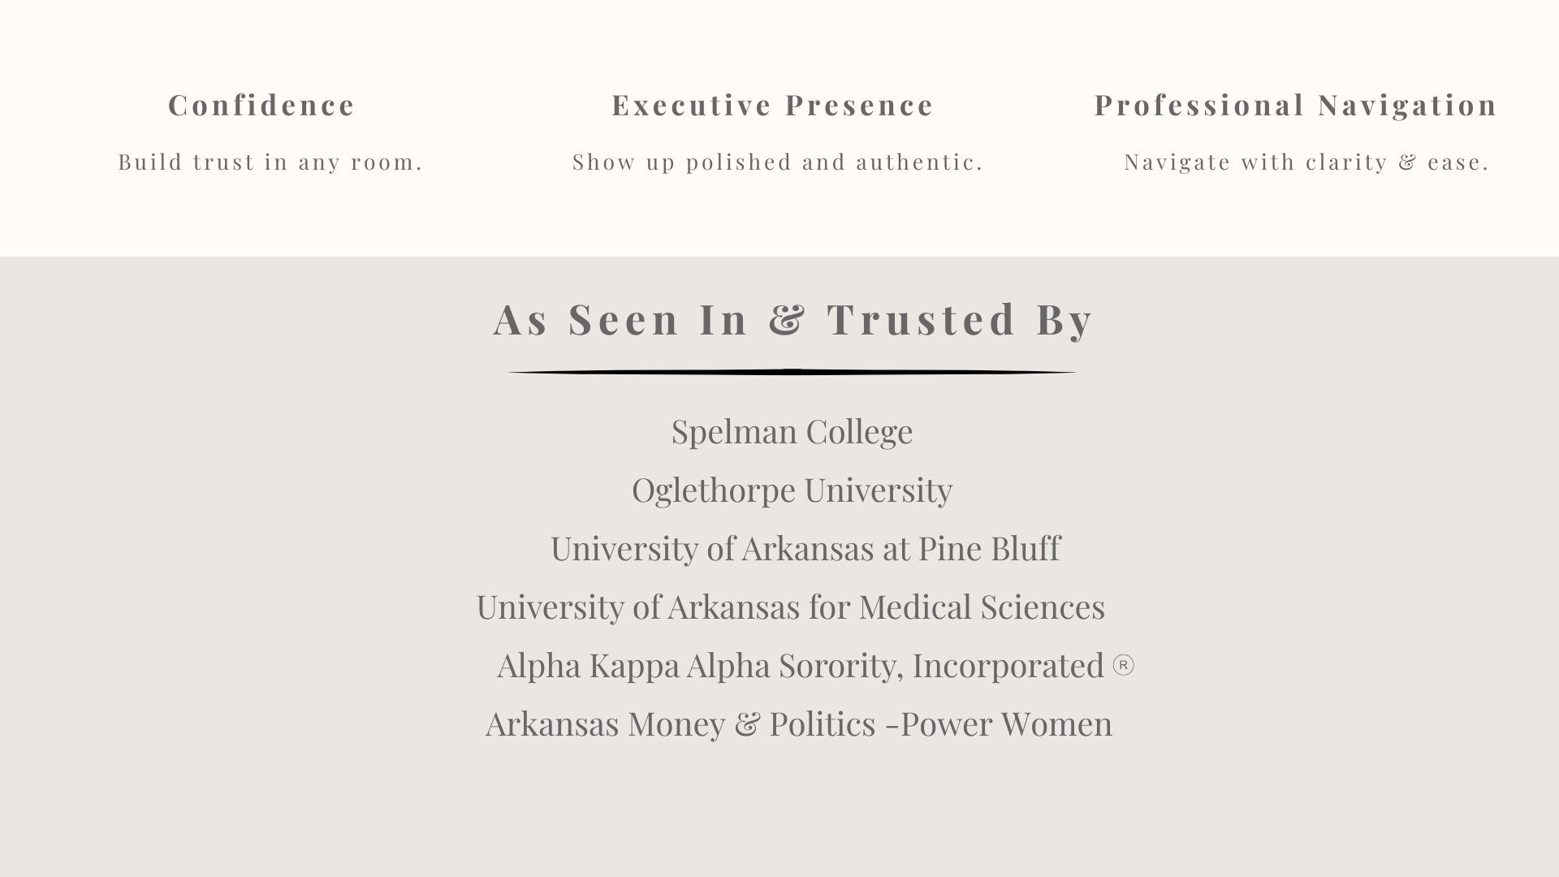Click the black divider line under the heading

click(792, 372)
